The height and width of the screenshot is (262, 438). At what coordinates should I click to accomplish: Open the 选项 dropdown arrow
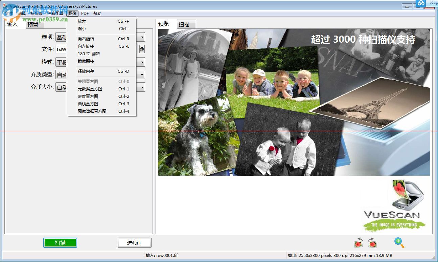point(142,37)
